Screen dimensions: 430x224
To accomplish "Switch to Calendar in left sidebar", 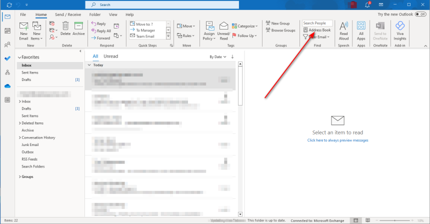I will (x=7, y=31).
